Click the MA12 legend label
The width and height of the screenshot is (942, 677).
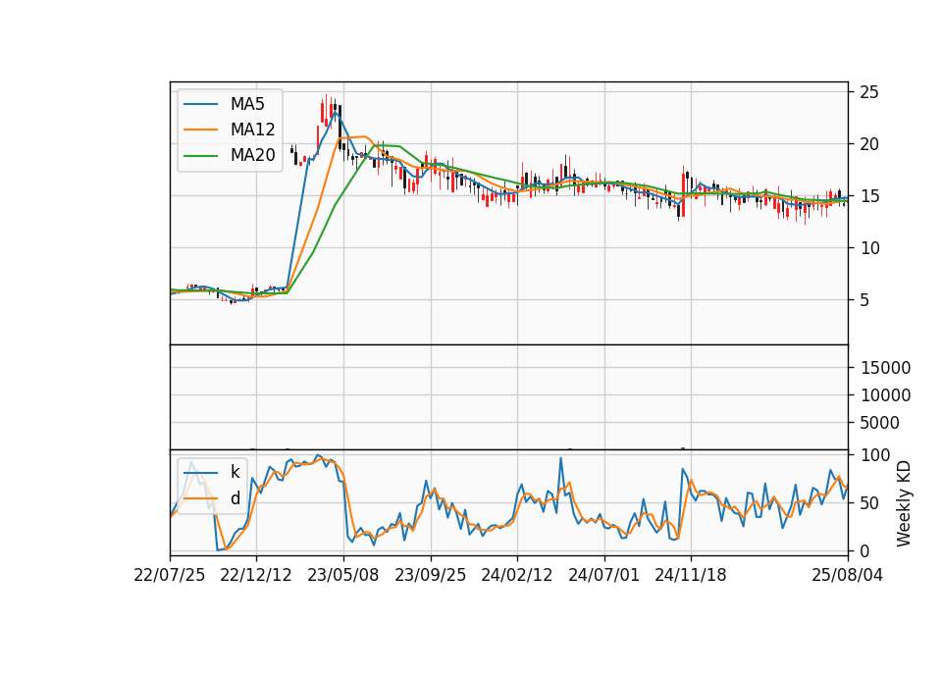(x=252, y=130)
